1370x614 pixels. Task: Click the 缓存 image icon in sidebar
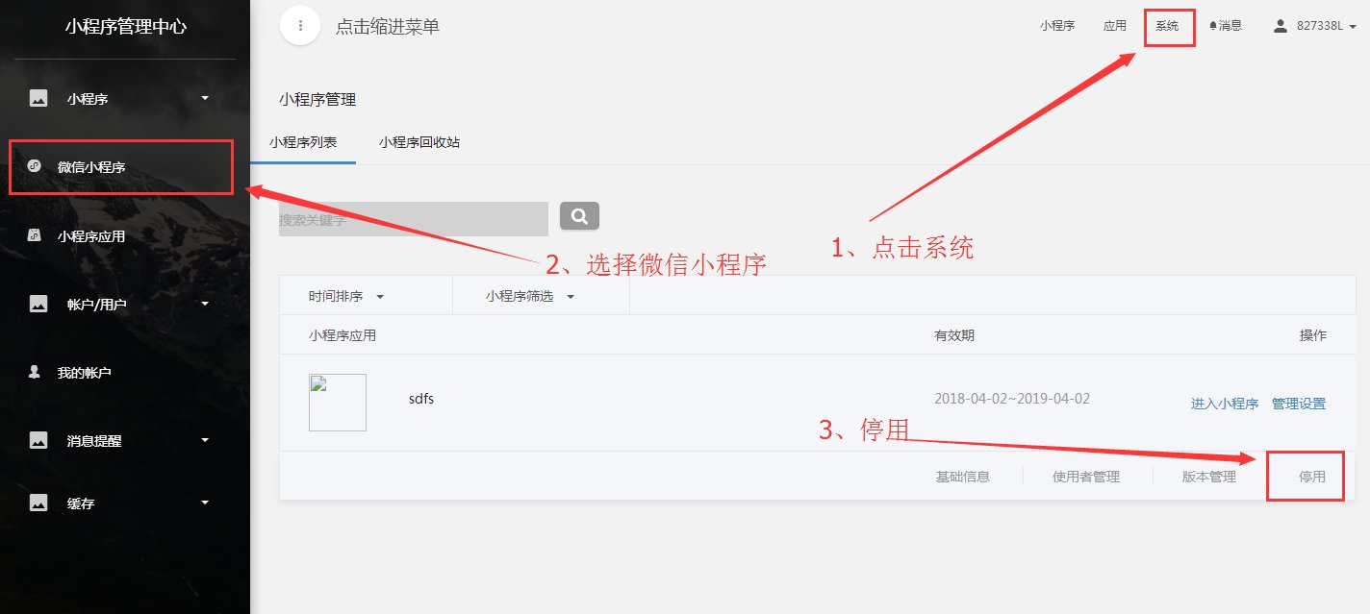(38, 503)
